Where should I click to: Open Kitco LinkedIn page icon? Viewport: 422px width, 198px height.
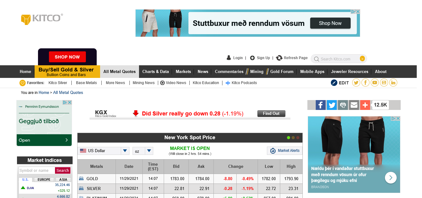coord(393,83)
